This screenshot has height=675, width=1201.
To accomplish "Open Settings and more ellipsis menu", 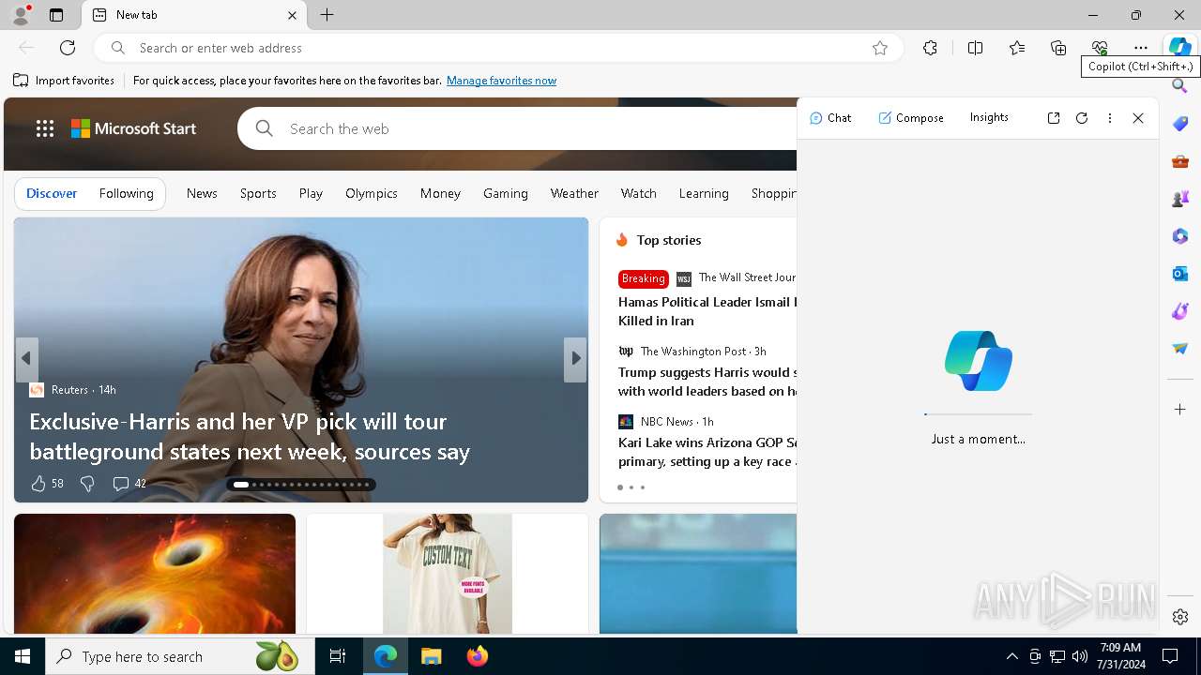I will click(x=1141, y=48).
